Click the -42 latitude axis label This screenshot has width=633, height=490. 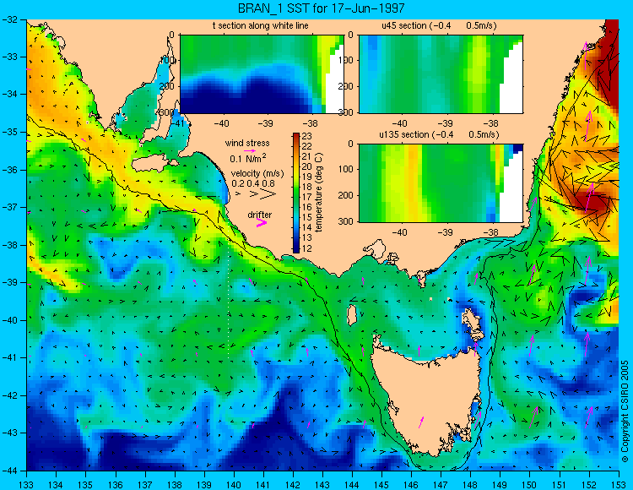[x=9, y=395]
